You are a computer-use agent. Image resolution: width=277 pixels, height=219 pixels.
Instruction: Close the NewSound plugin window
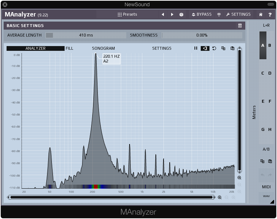coord(5,5)
